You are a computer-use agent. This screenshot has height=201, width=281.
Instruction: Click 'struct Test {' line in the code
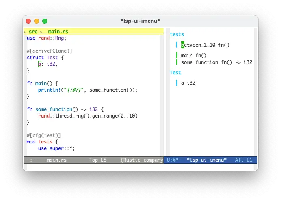point(45,58)
